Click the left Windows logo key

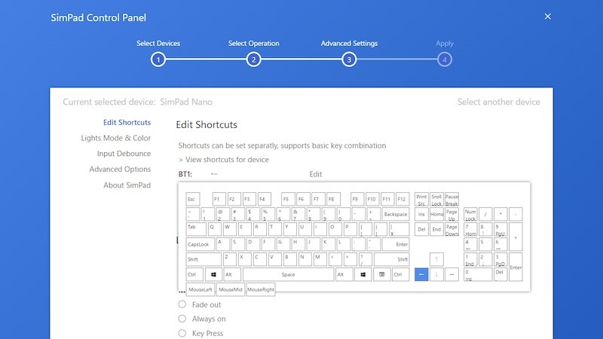213,274
